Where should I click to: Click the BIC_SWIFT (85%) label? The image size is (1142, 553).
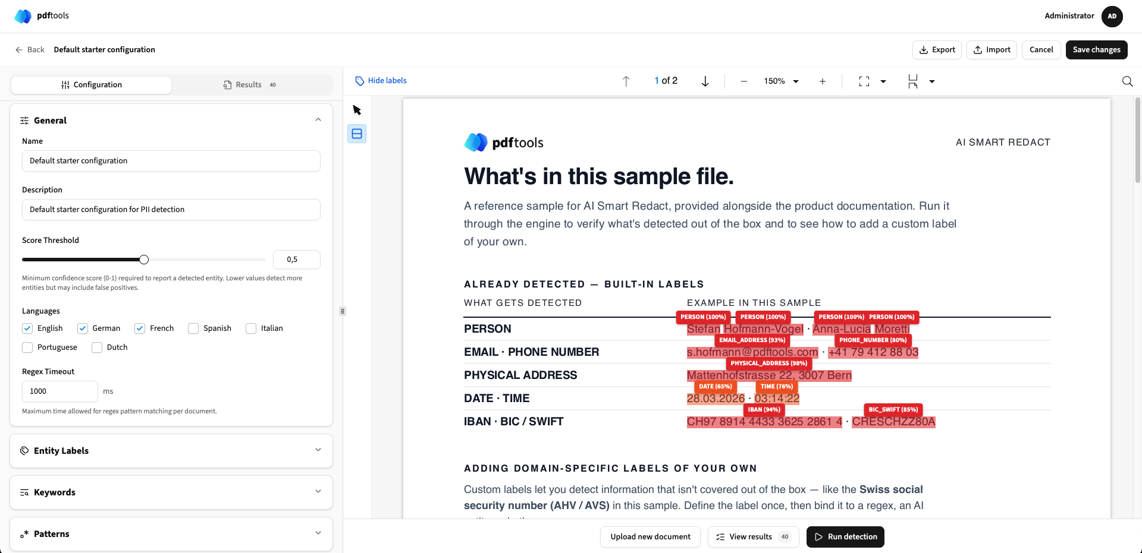click(893, 410)
